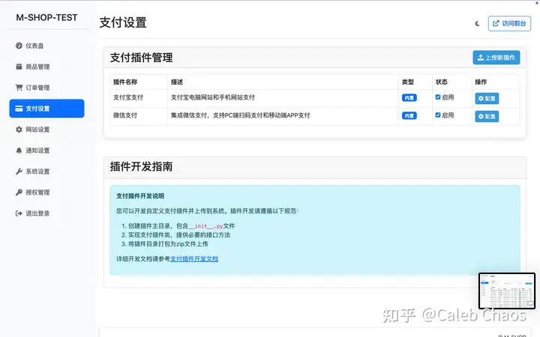540x337 pixels.
Task: Click the __init__.py code text
Action: [x=205, y=226]
